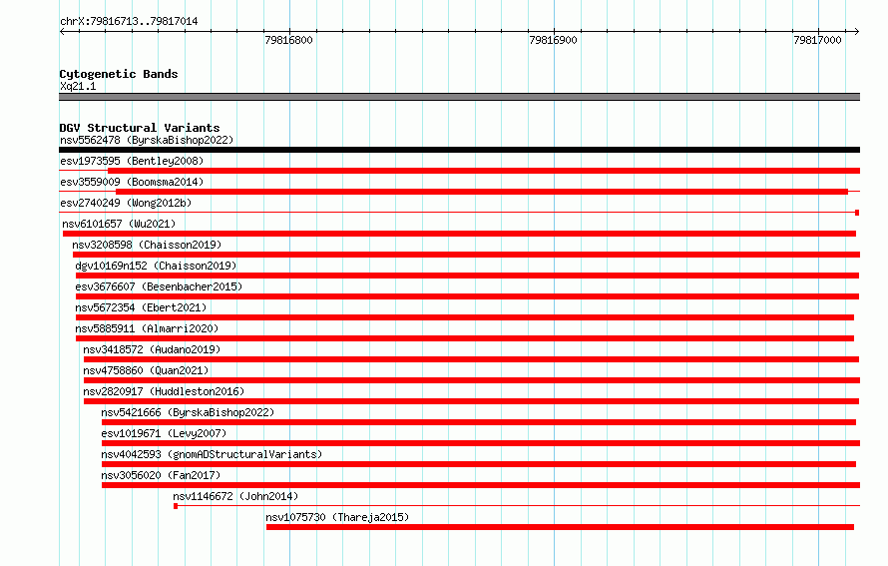Click the esv3559009 red variant bar

[x=481, y=192]
